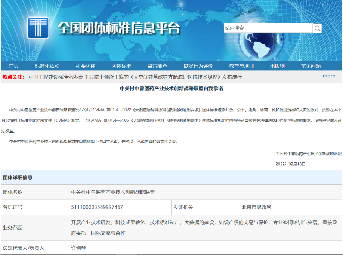Click the 北京市民政局 value cell
The width and height of the screenshot is (343, 255).
pos(291,207)
